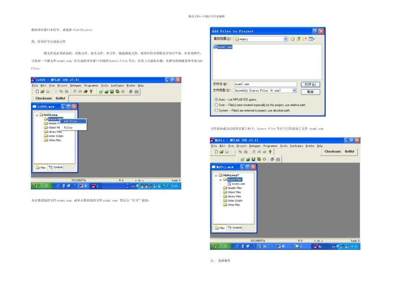The height and width of the screenshot is (292, 413).
Task: Go up one folder level in Add Files dialog
Action: tap(298, 39)
